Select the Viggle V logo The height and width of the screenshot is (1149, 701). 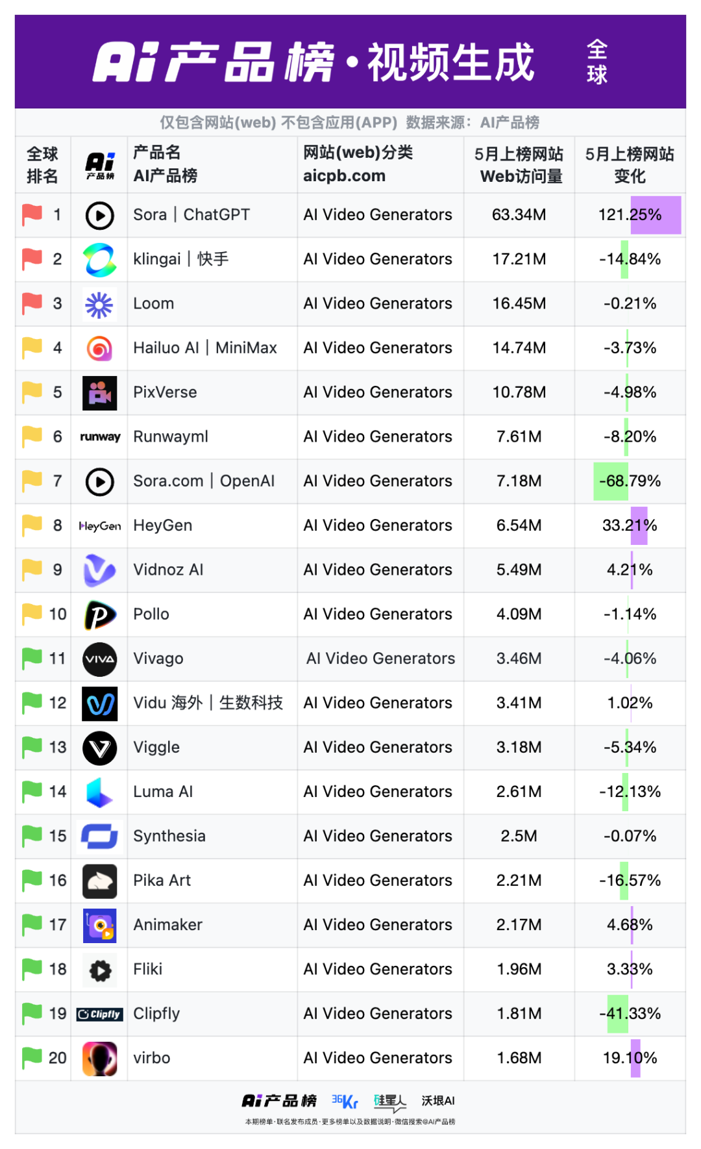click(100, 748)
